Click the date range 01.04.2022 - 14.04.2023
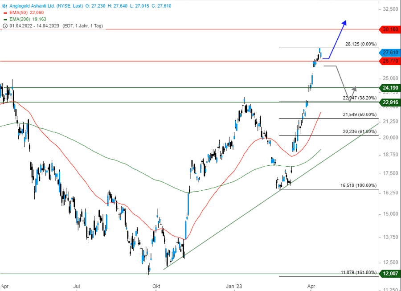The image size is (401, 291). tap(34, 26)
